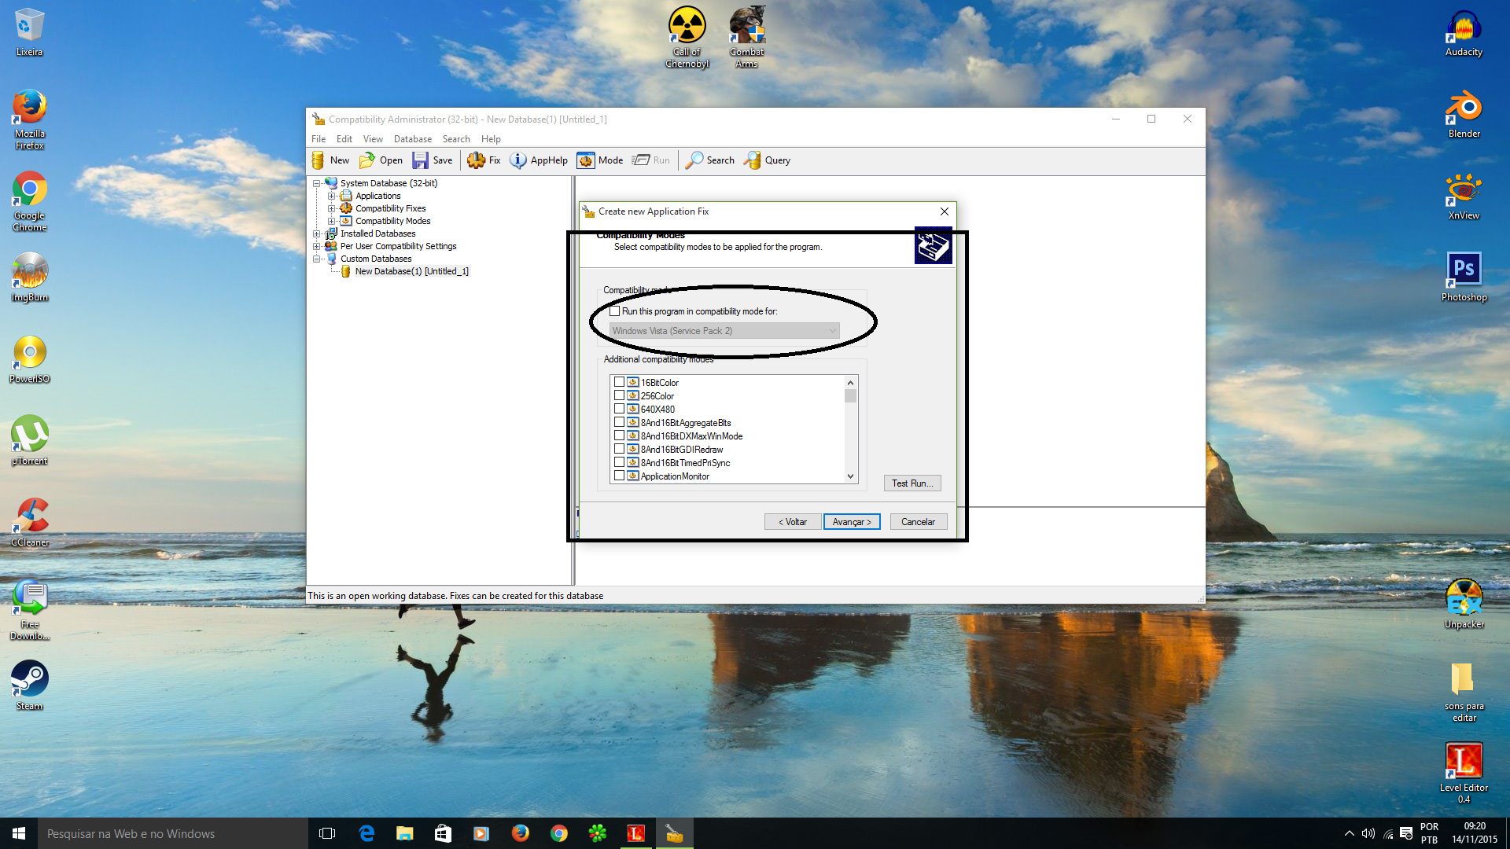Click the Search toolbar icon
This screenshot has height=849, width=1510.
pos(694,160)
